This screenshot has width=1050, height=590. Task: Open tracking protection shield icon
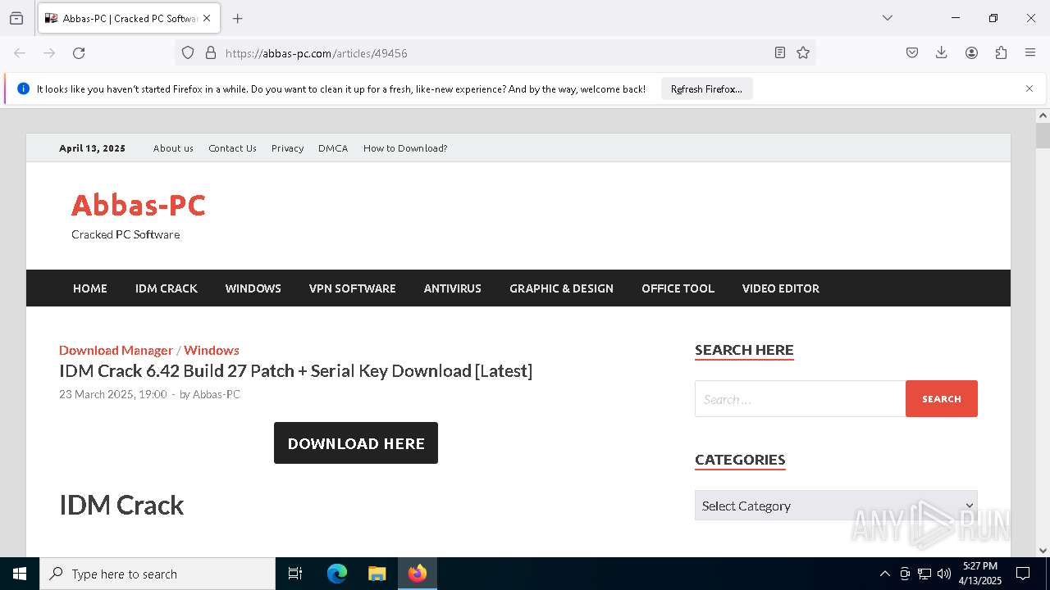click(188, 52)
